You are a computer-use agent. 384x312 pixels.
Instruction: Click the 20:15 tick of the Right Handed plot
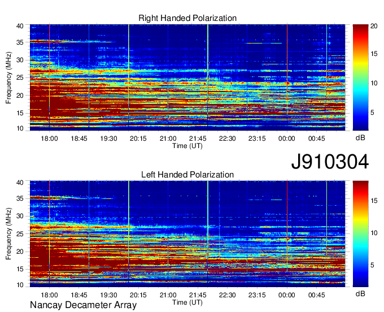pos(138,138)
